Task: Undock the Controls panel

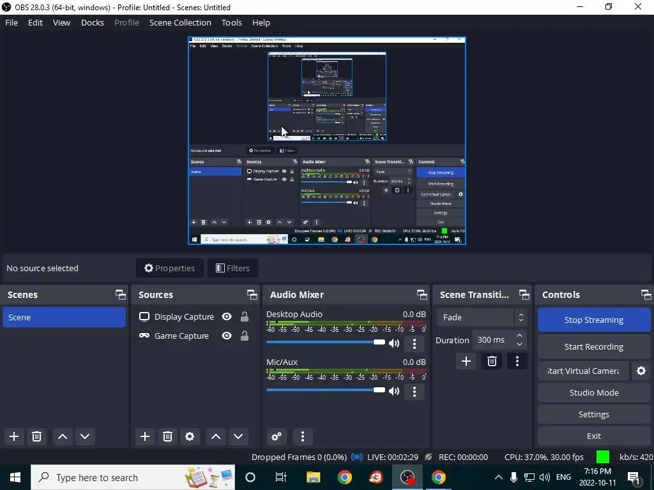Action: [646, 295]
